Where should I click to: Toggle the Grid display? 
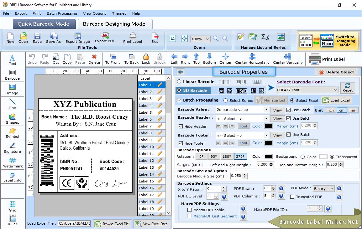click(x=13, y=207)
